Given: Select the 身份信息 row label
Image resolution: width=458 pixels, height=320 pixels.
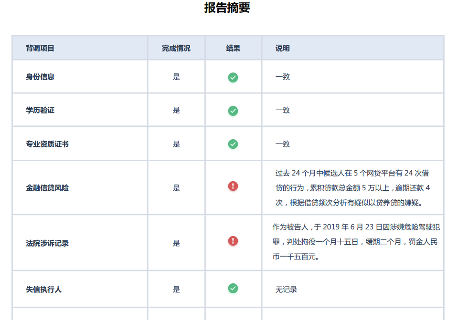Looking at the screenshot, I should [x=40, y=77].
